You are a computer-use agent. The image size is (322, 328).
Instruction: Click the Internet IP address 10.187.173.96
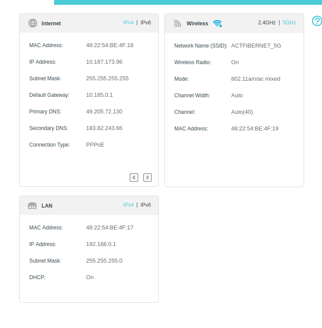point(104,62)
